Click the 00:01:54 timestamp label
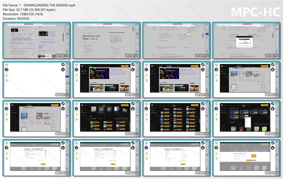The height and width of the screenshot is (179, 283). pyautogui.click(x=271, y=95)
